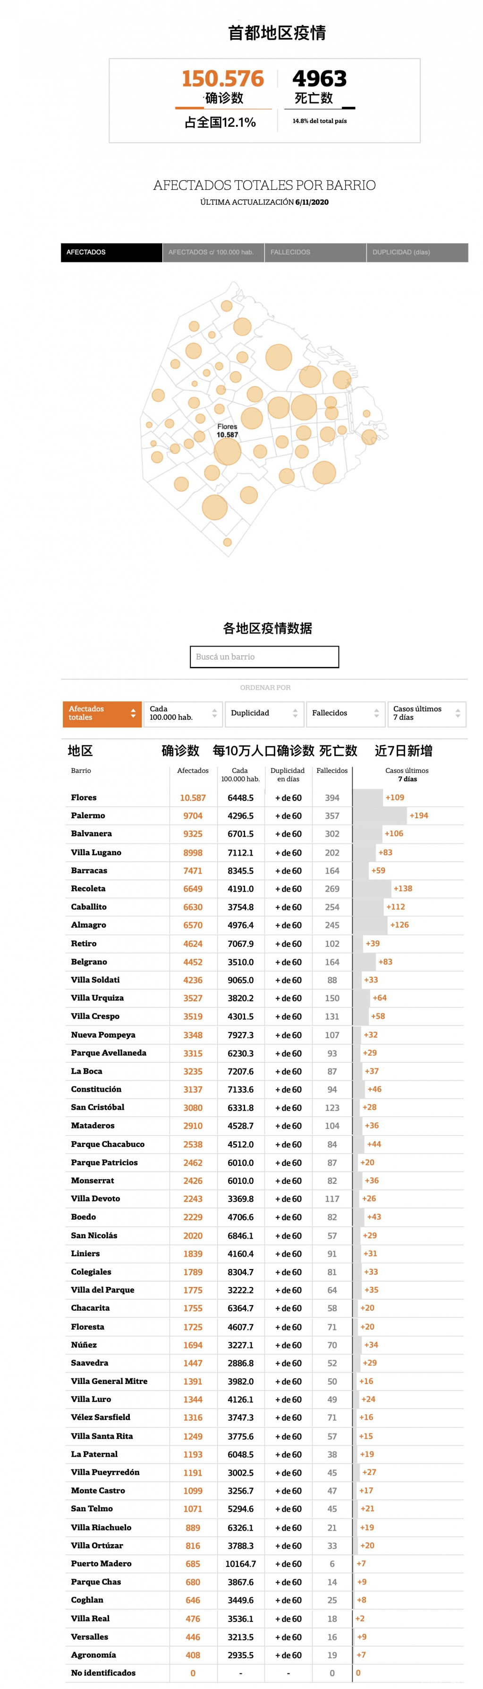The width and height of the screenshot is (483, 1689).
Task: Click the Buscá un barrio search field
Action: coord(264,656)
